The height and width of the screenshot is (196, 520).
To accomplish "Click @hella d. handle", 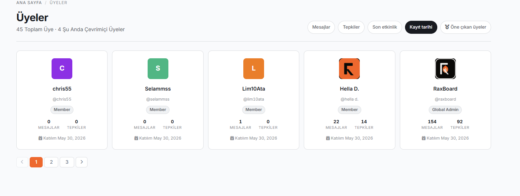I will point(349,99).
